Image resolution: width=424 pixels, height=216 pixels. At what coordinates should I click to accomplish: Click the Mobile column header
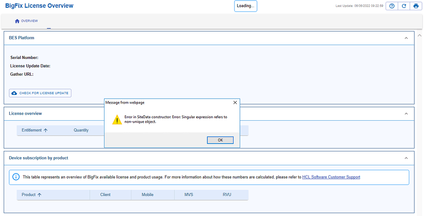tap(147, 195)
